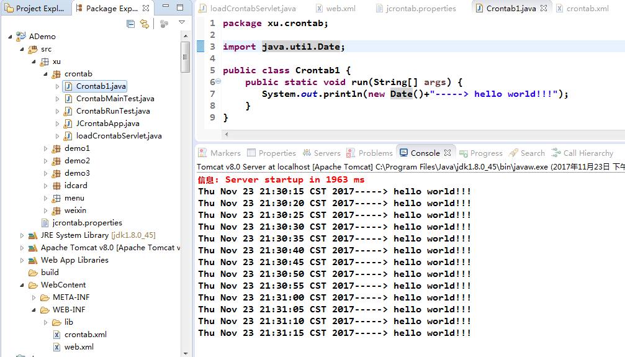Screen dimensions: 625x357
Task: Select Apache Tomcat v8.0 library node
Action: pyautogui.click(x=110, y=248)
